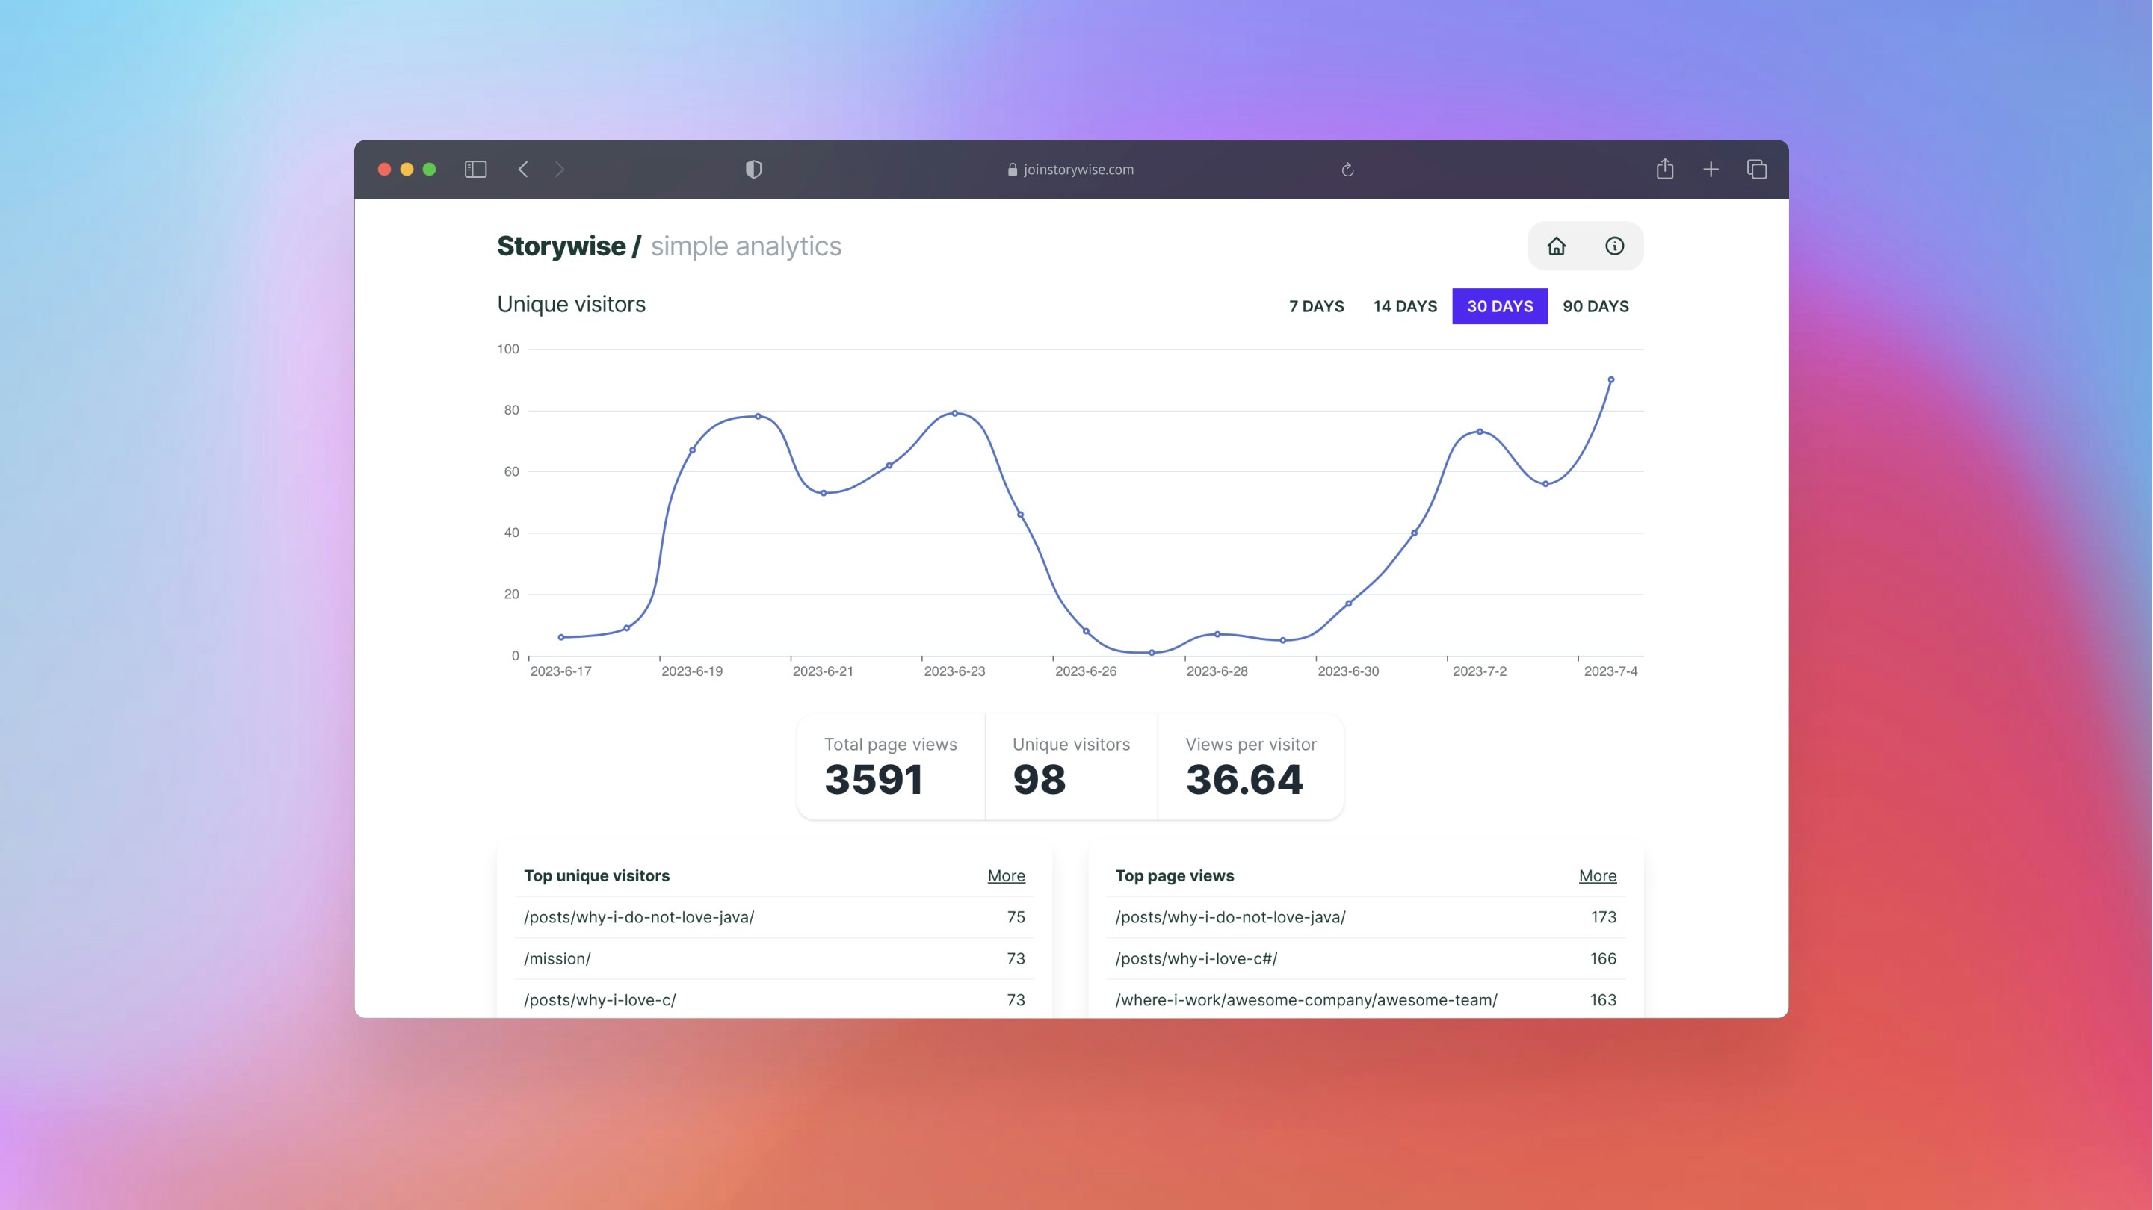Click the Top unique visitors heading
The width and height of the screenshot is (2153, 1210).
pos(597,875)
